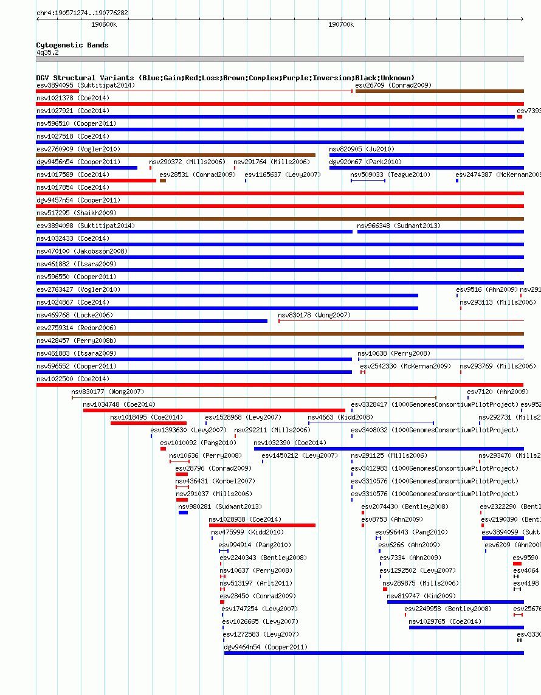Click nsv1022500 (Coe2014) label
This screenshot has height=695, width=541.
pos(73,379)
